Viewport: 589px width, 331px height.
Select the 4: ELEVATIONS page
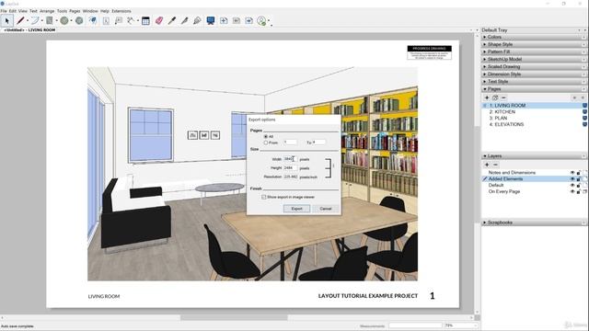click(506, 124)
